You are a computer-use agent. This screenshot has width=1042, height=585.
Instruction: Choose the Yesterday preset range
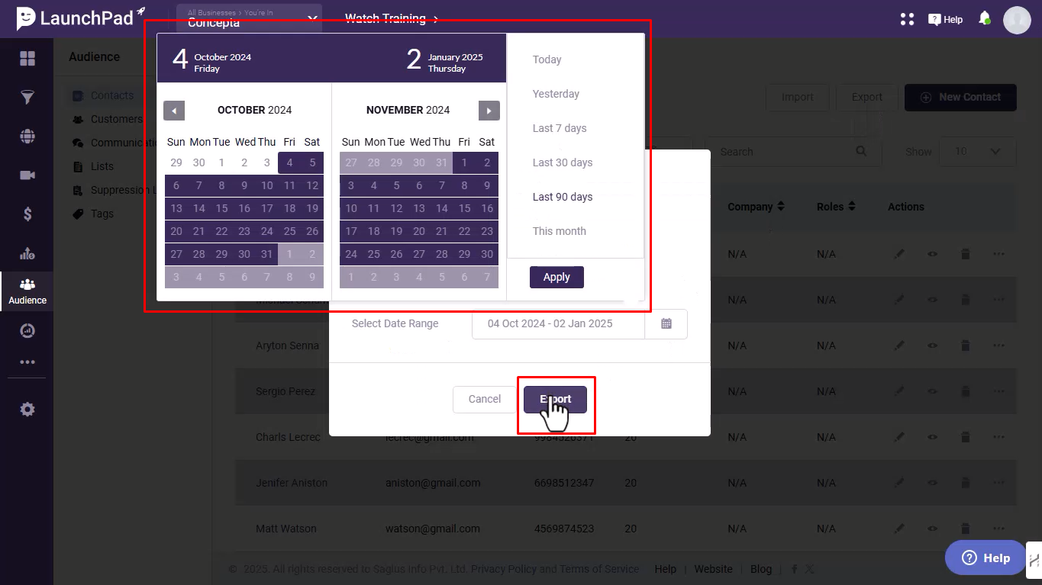click(556, 94)
